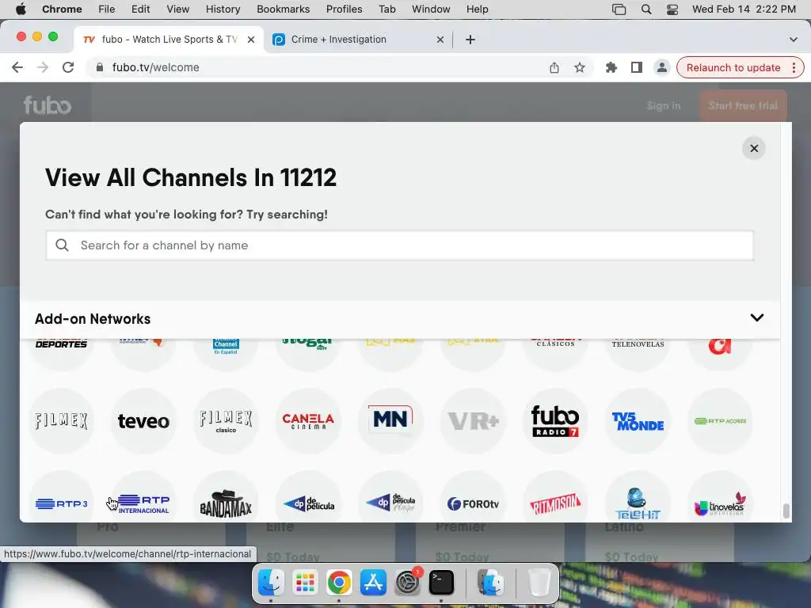Bookmark this page with the star icon

click(x=579, y=68)
